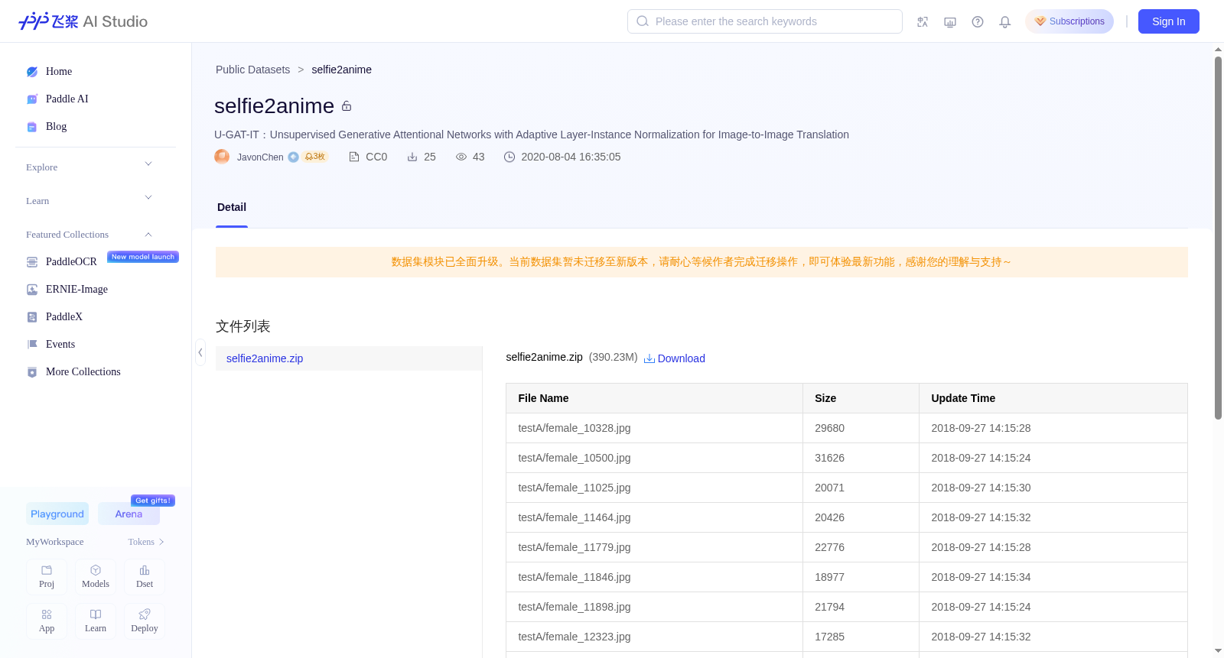Click the search magnifier icon

click(643, 21)
